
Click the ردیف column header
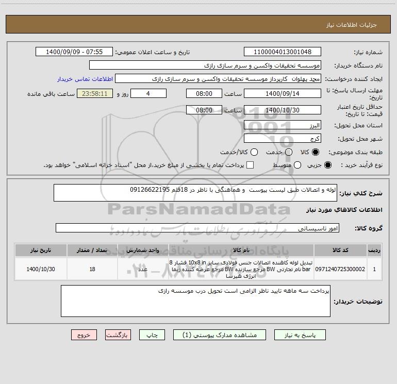point(374,250)
